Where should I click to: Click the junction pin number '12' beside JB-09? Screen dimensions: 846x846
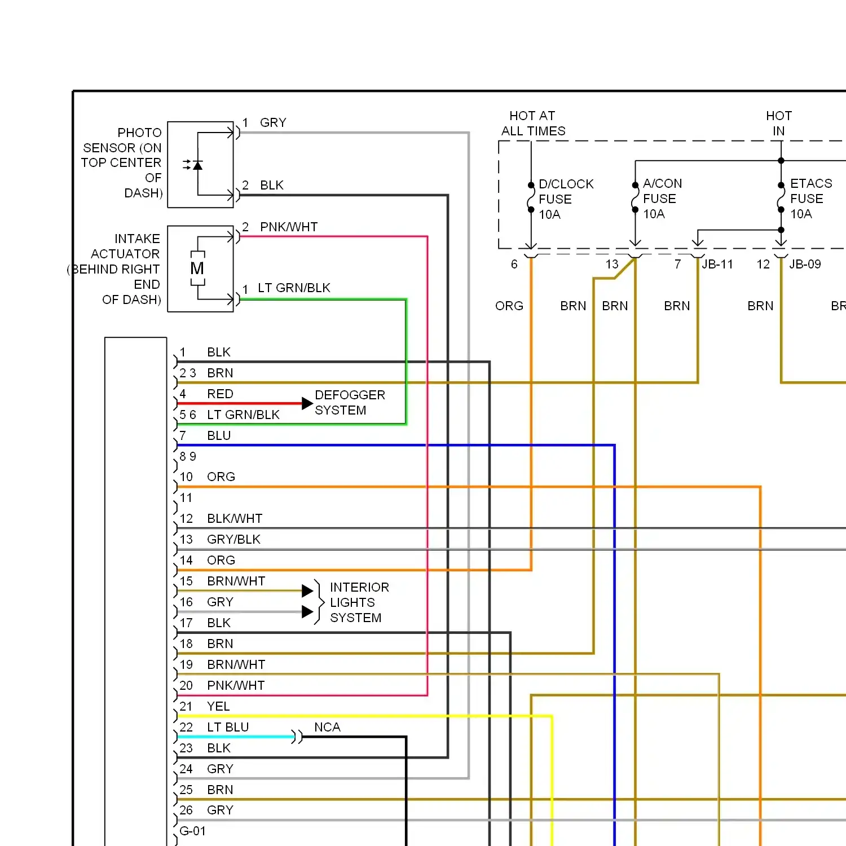pyautogui.click(x=763, y=264)
